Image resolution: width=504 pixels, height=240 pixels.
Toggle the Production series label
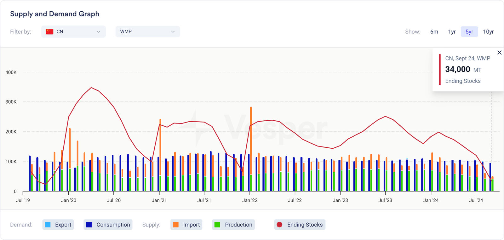click(238, 225)
